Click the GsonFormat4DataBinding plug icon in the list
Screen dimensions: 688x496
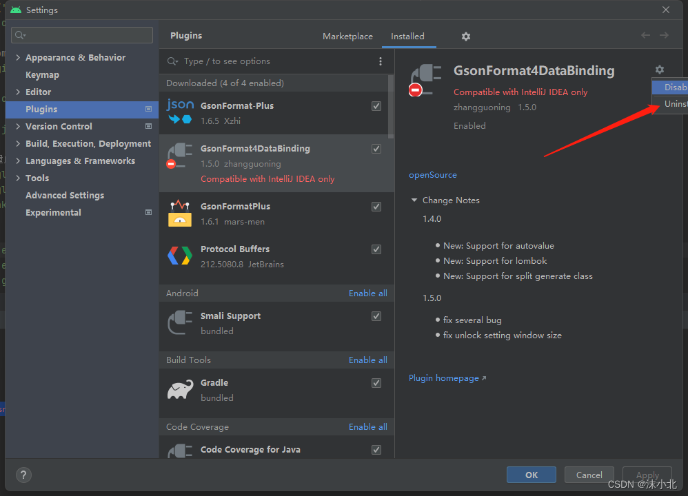180,156
